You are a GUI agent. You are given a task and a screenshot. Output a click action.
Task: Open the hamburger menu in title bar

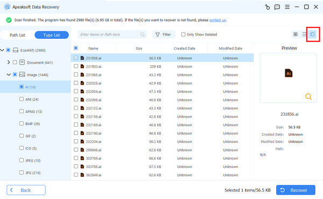click(x=287, y=7)
